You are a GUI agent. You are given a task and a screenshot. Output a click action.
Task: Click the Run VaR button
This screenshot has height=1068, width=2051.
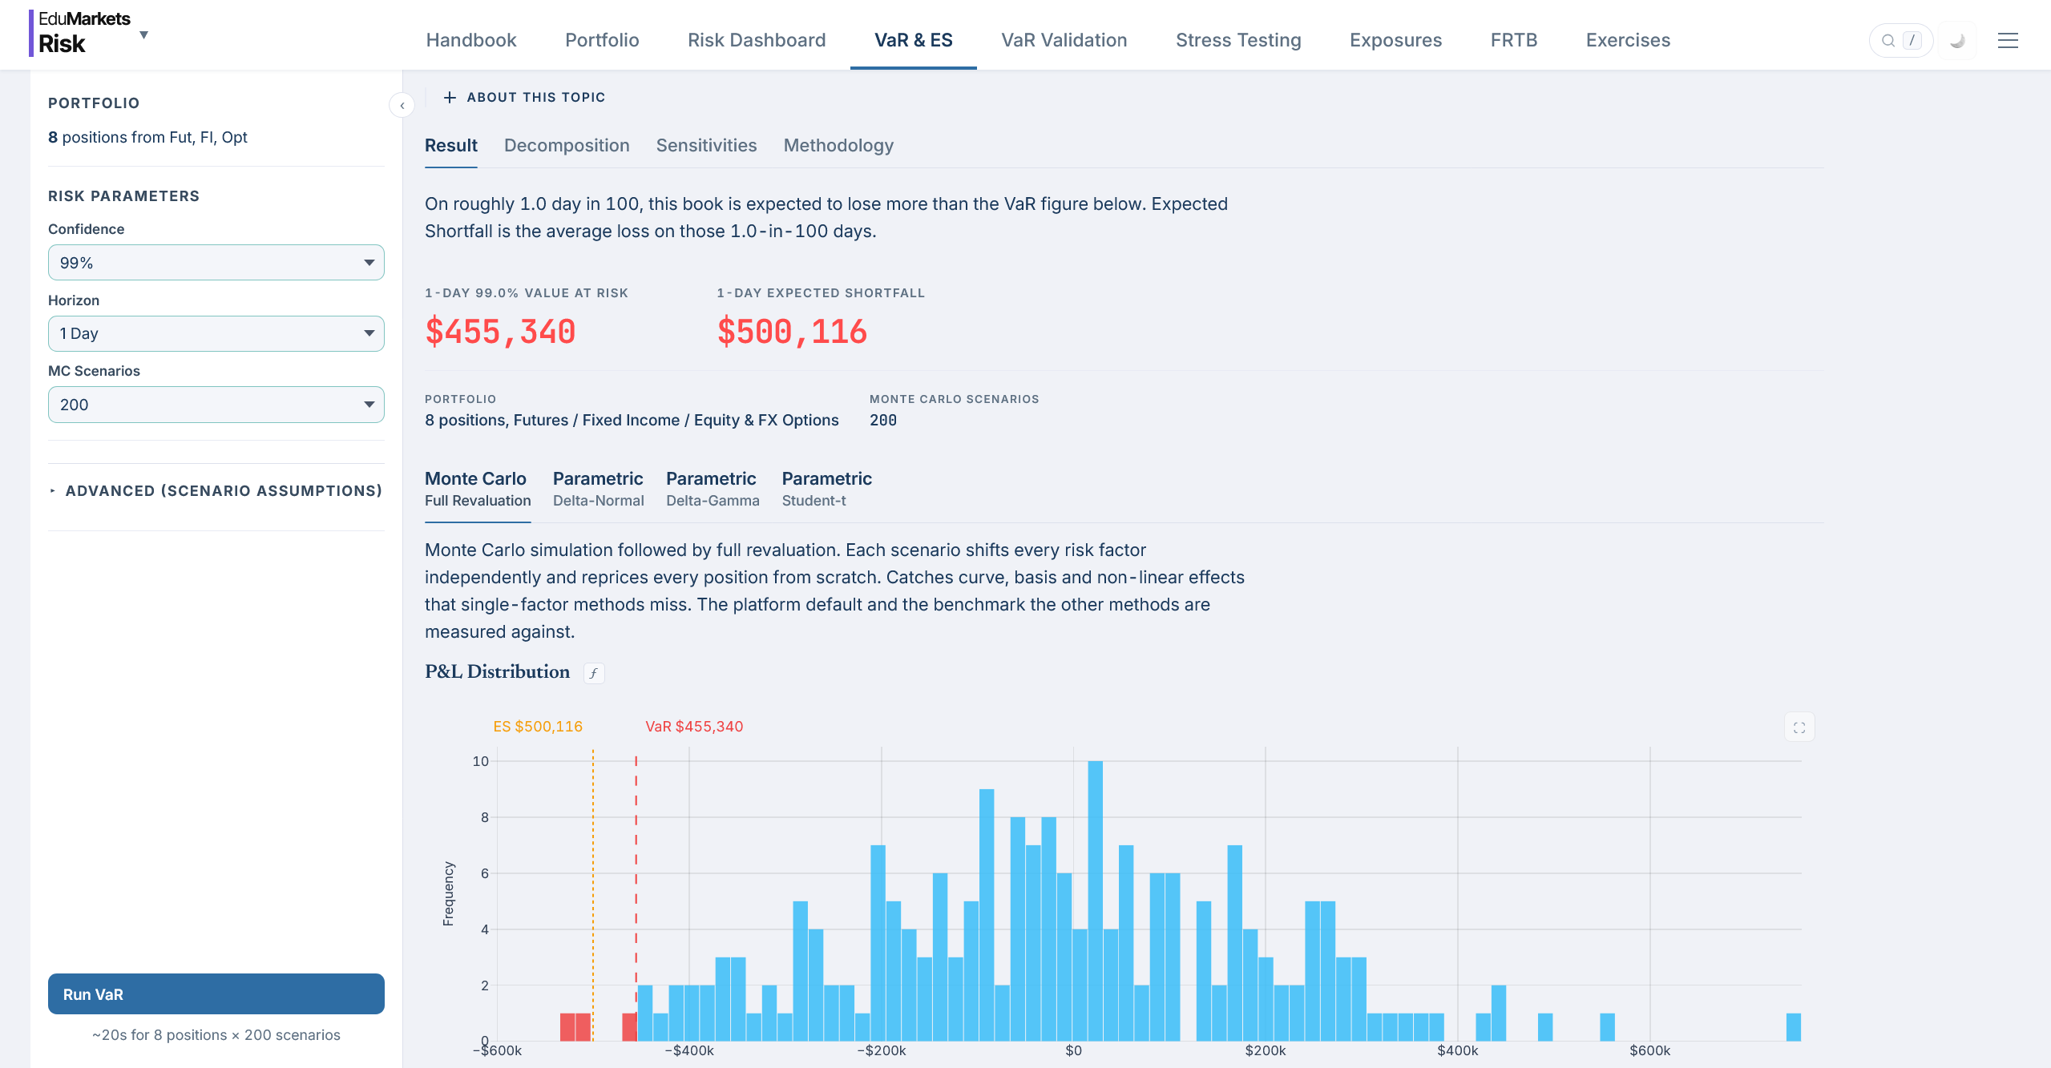(x=216, y=993)
